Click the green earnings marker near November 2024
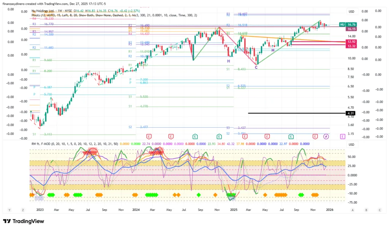The image size is (389, 229). click(219, 136)
